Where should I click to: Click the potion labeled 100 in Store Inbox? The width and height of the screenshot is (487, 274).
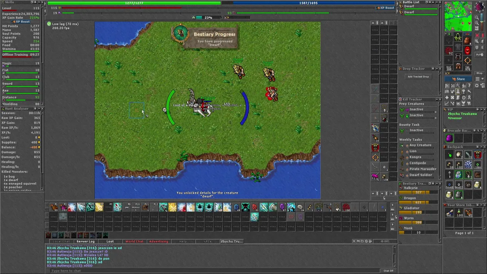pyautogui.click(x=459, y=212)
